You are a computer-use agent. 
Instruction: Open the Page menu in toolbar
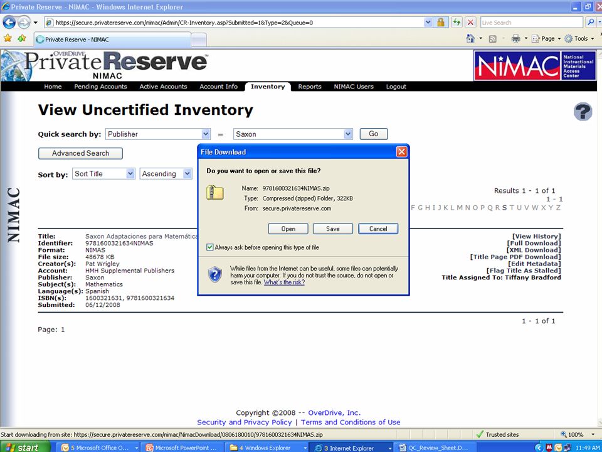click(x=546, y=38)
